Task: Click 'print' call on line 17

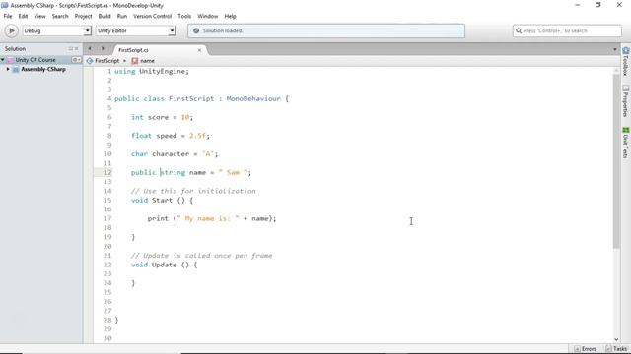Action: [x=158, y=218]
